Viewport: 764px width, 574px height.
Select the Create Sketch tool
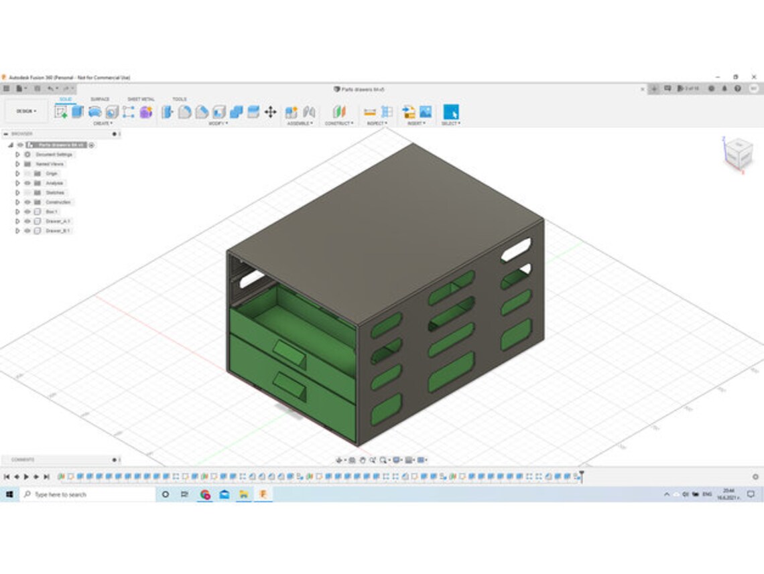[x=61, y=113]
